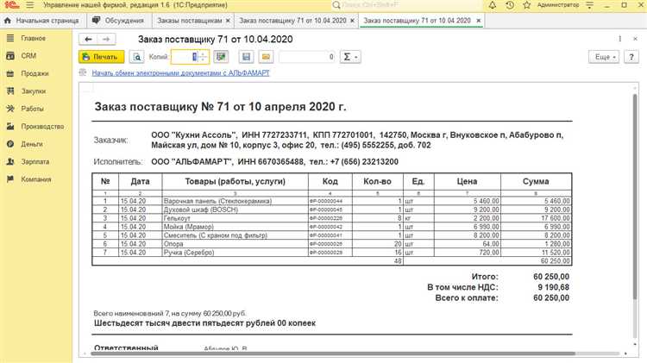The image size is (647, 363).
Task: Click the Цена column header
Action: click(467, 181)
